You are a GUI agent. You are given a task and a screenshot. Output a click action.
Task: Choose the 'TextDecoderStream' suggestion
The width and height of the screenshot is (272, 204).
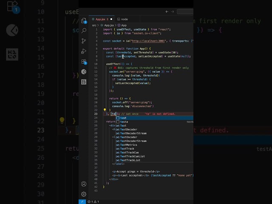(155, 133)
